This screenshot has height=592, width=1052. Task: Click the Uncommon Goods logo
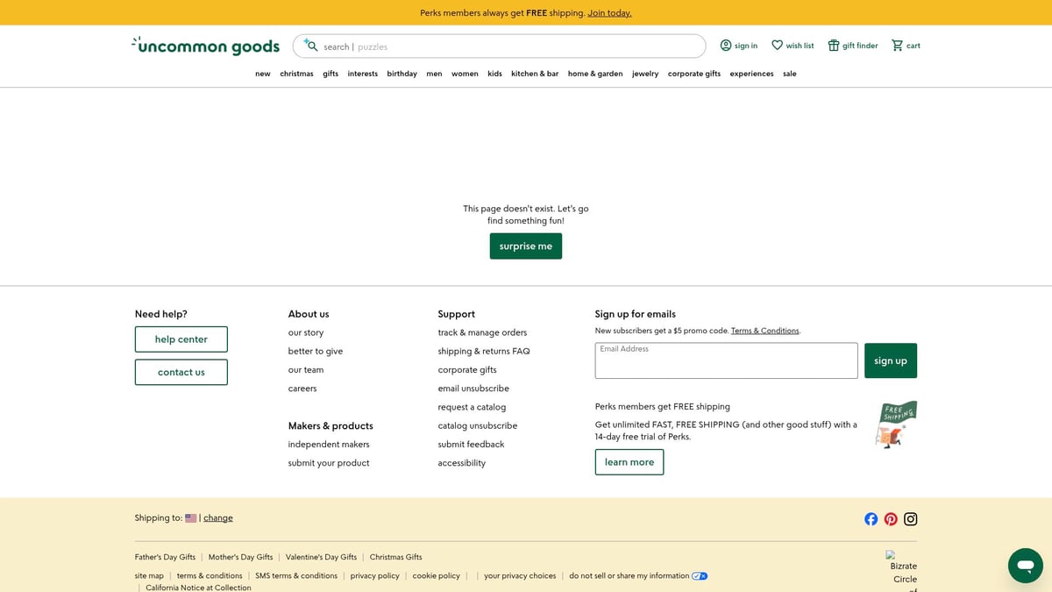(206, 46)
